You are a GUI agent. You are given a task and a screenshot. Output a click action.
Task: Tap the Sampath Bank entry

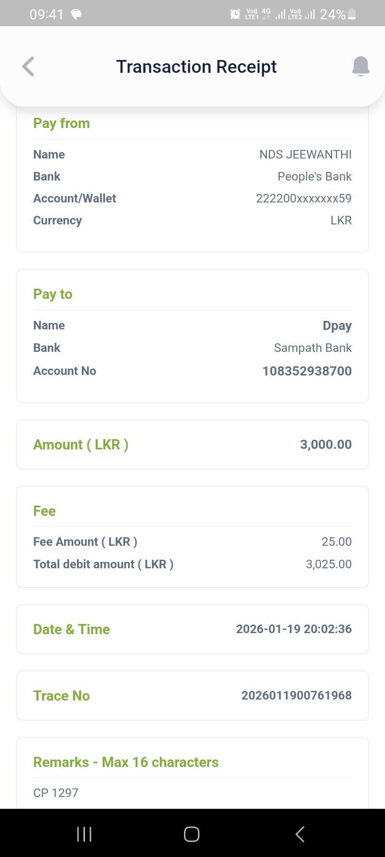pyautogui.click(x=313, y=348)
